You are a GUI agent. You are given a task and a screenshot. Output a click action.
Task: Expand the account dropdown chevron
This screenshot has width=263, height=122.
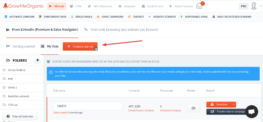[260, 6]
